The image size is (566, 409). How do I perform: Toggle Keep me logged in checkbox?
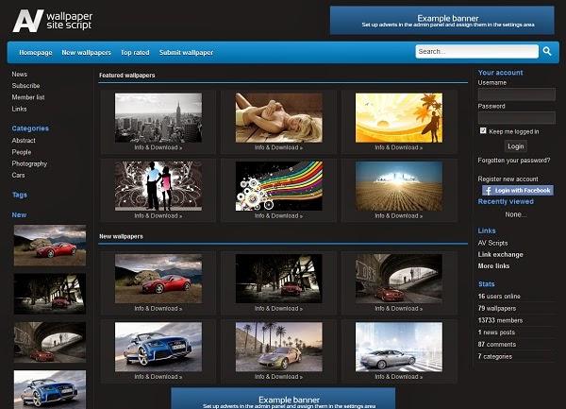(x=484, y=131)
